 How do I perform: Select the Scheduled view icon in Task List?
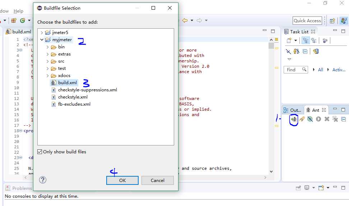tap(314, 40)
